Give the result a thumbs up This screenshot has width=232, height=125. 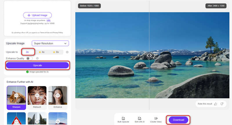pyautogui.click(x=215, y=104)
